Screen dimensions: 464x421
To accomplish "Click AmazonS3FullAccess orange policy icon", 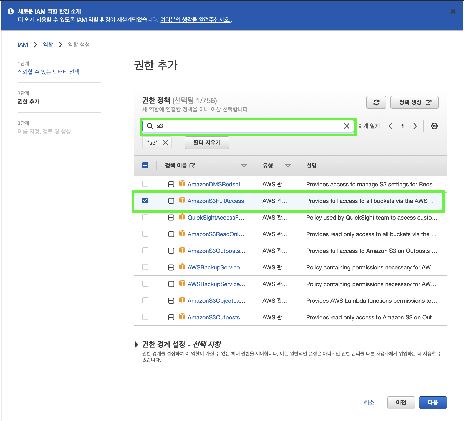I will click(182, 200).
